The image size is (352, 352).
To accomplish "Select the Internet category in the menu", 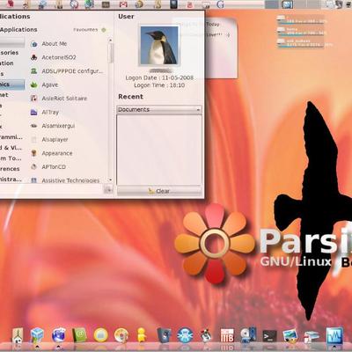I will coord(11,95).
